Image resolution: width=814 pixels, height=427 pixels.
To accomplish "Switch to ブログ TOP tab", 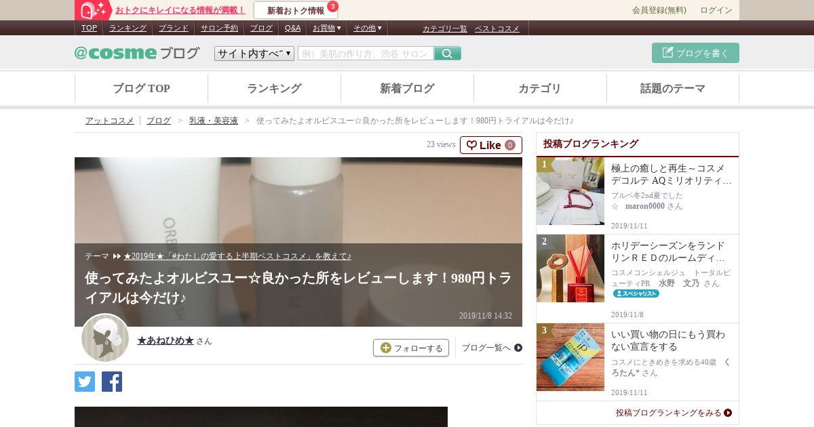I will pyautogui.click(x=141, y=88).
